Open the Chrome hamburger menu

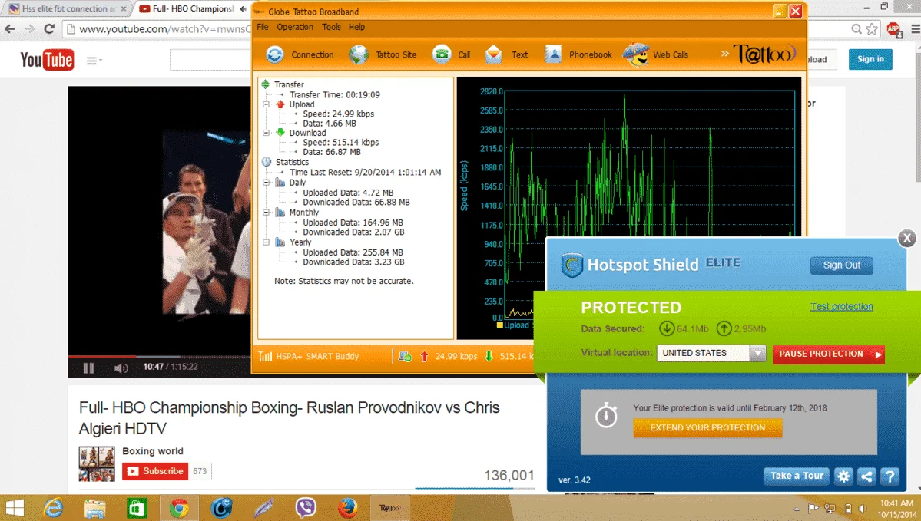click(x=915, y=28)
